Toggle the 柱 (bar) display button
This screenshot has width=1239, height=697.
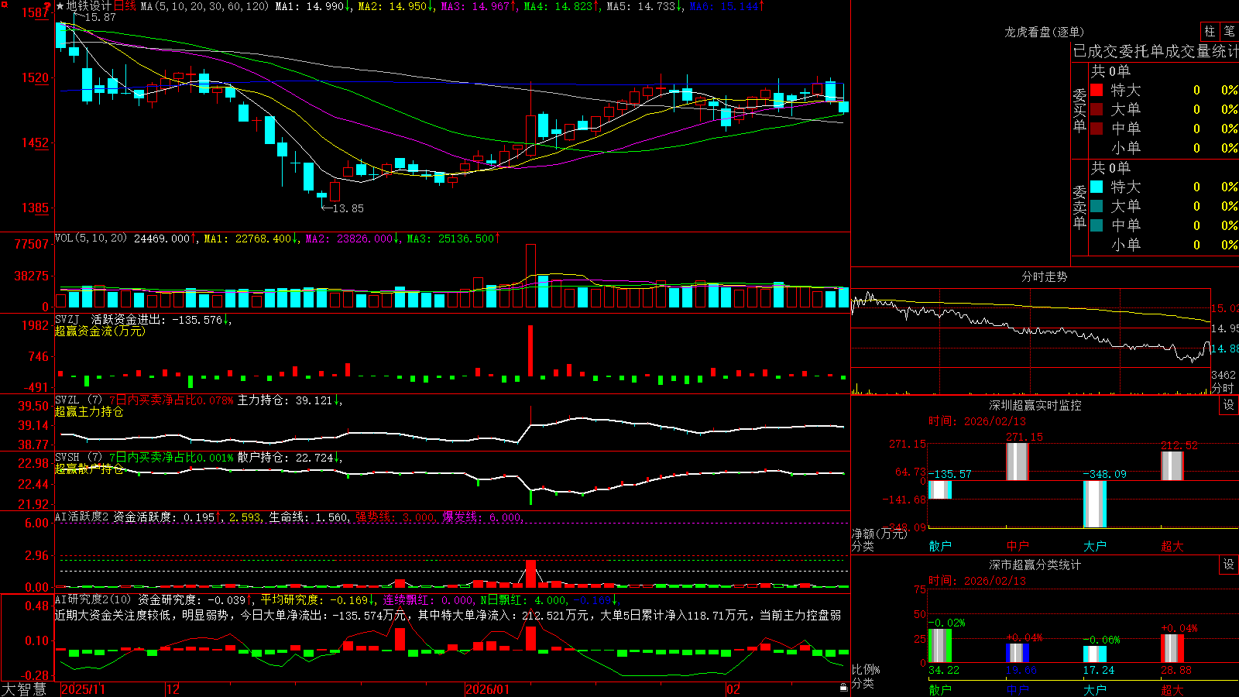click(1210, 31)
